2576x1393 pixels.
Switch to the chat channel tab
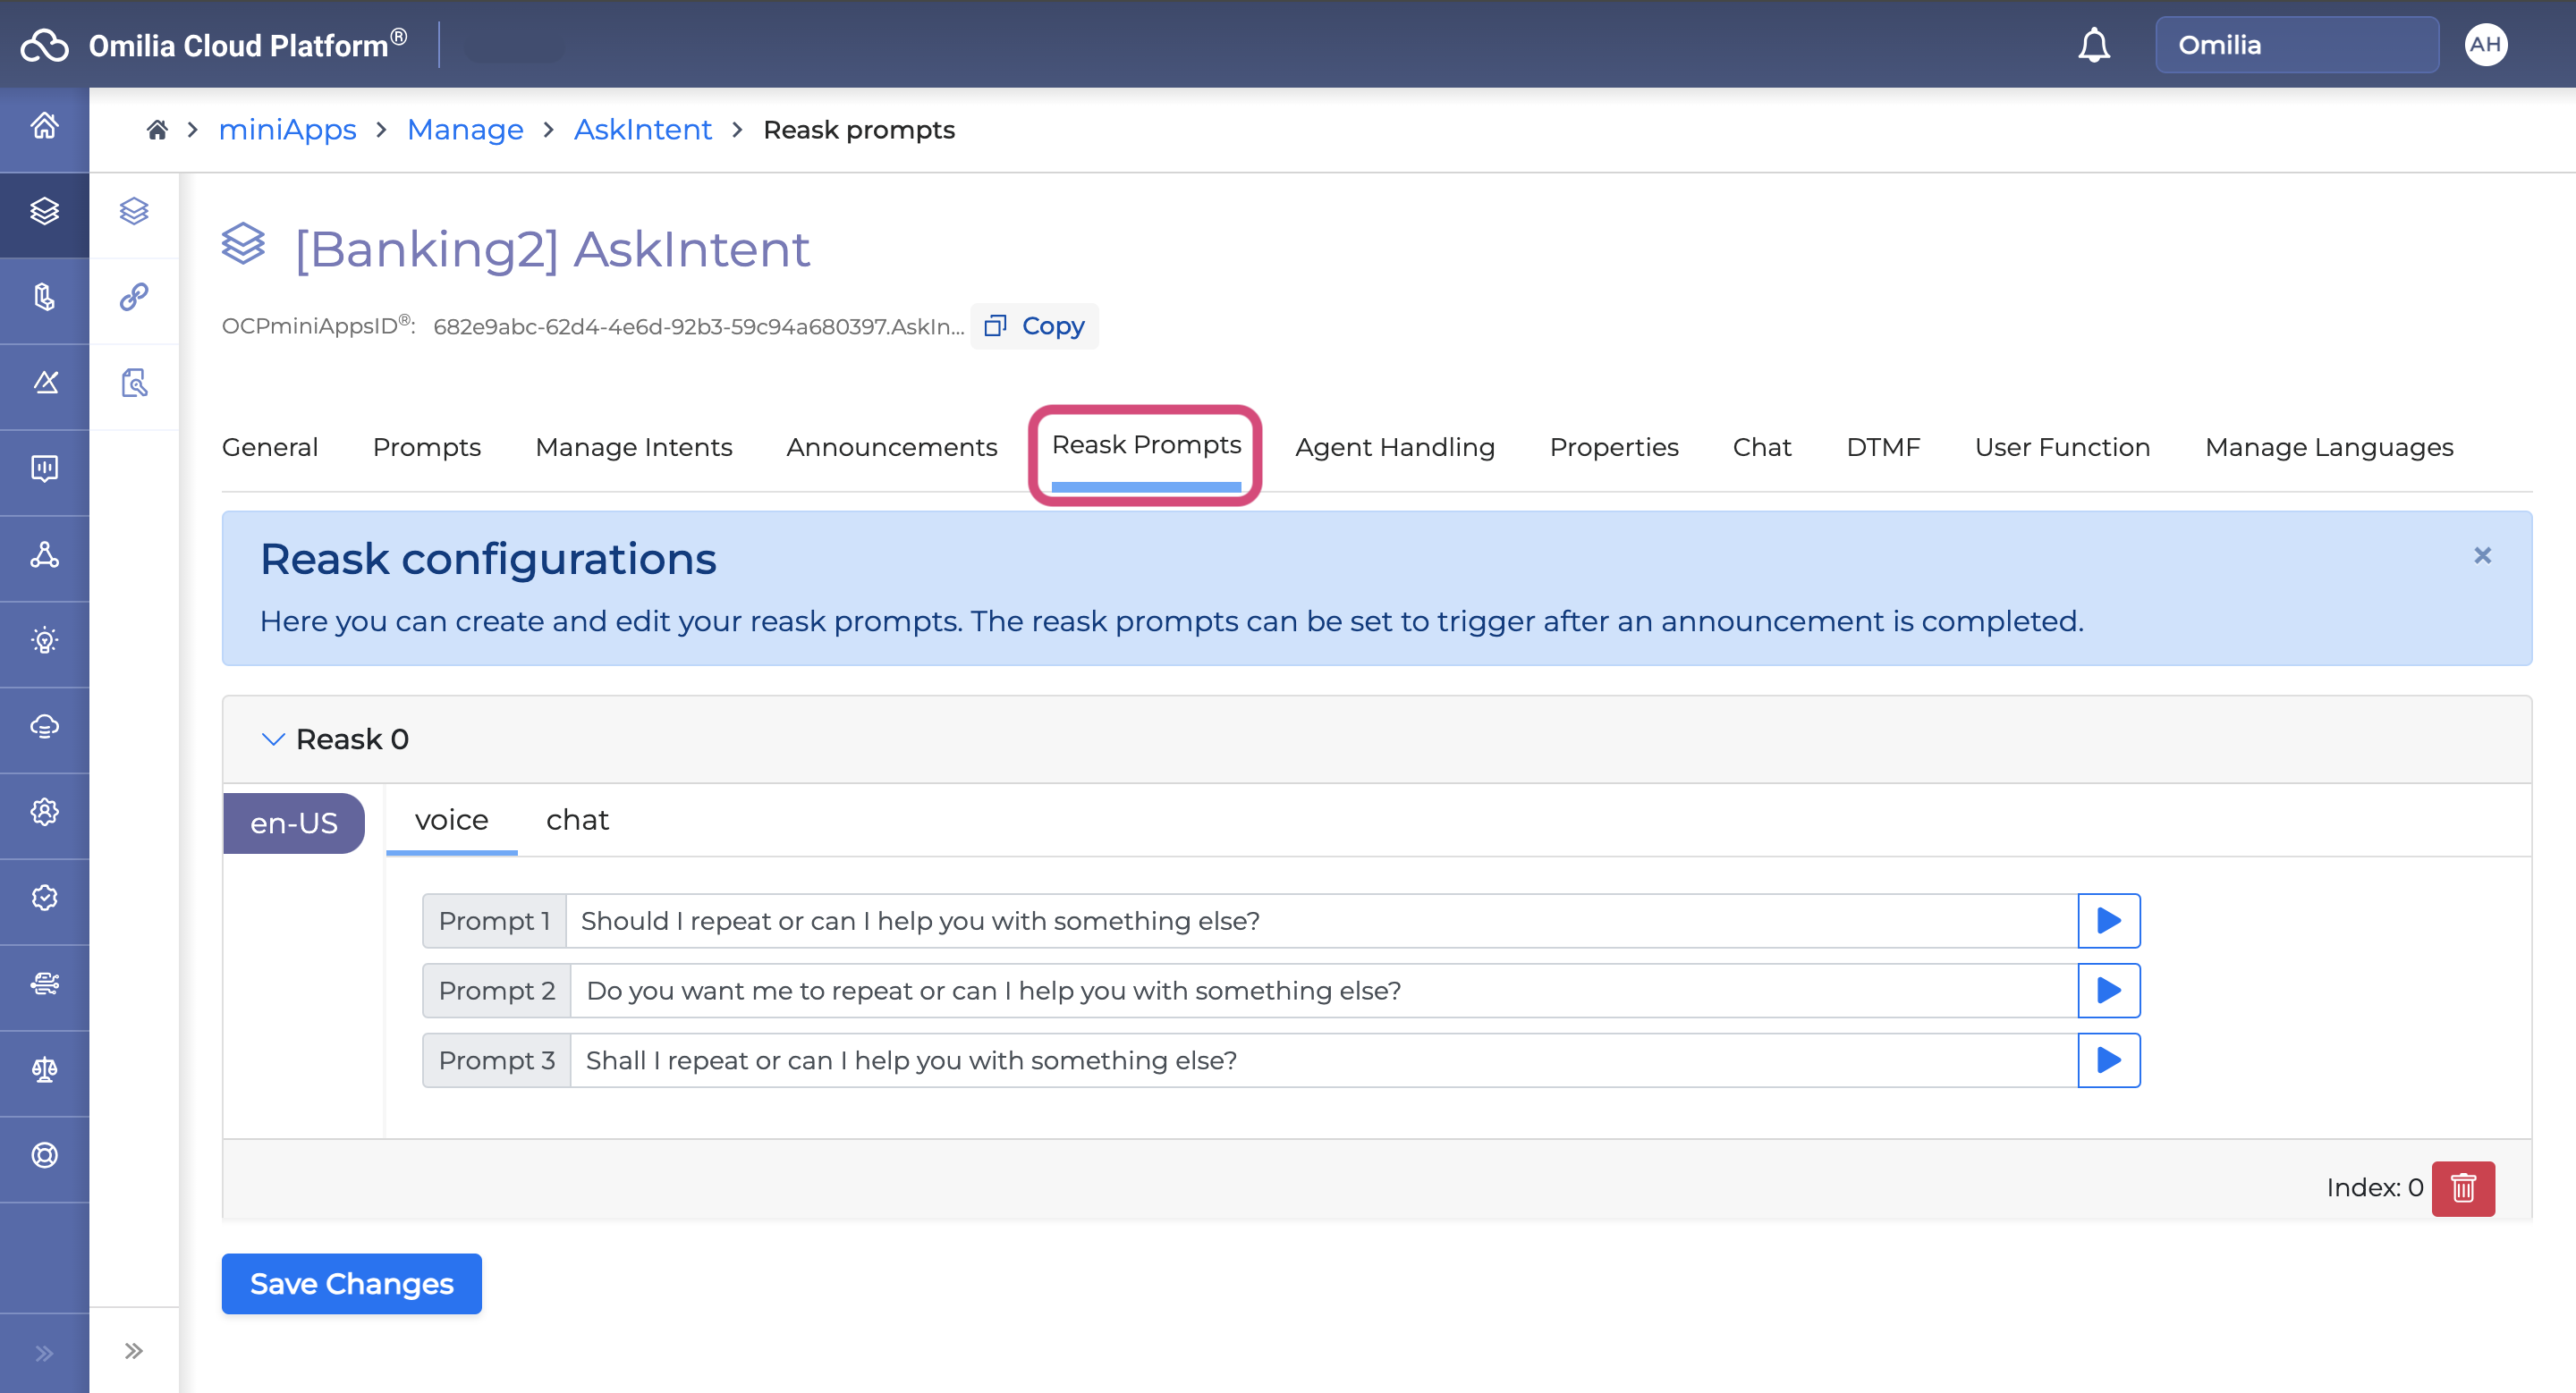click(577, 819)
